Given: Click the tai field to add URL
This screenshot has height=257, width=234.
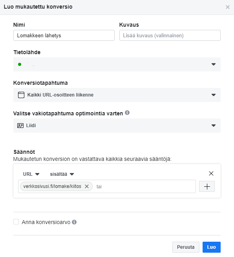Looking at the screenshot, I should point(144,186).
